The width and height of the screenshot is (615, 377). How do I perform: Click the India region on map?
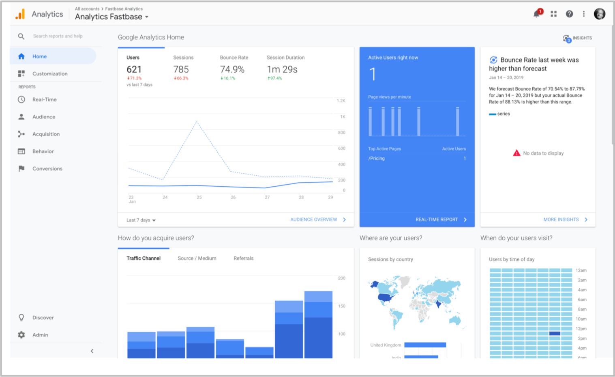coord(438,304)
